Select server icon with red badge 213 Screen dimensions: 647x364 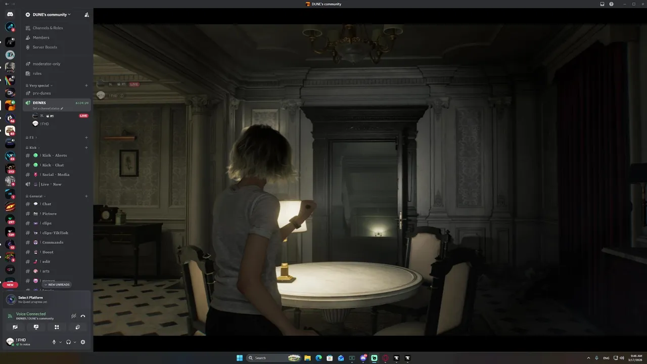click(10, 168)
